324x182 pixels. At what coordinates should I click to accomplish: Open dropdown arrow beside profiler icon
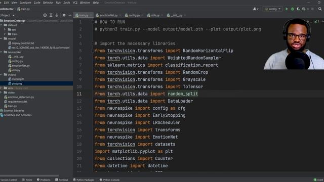[x=308, y=9]
